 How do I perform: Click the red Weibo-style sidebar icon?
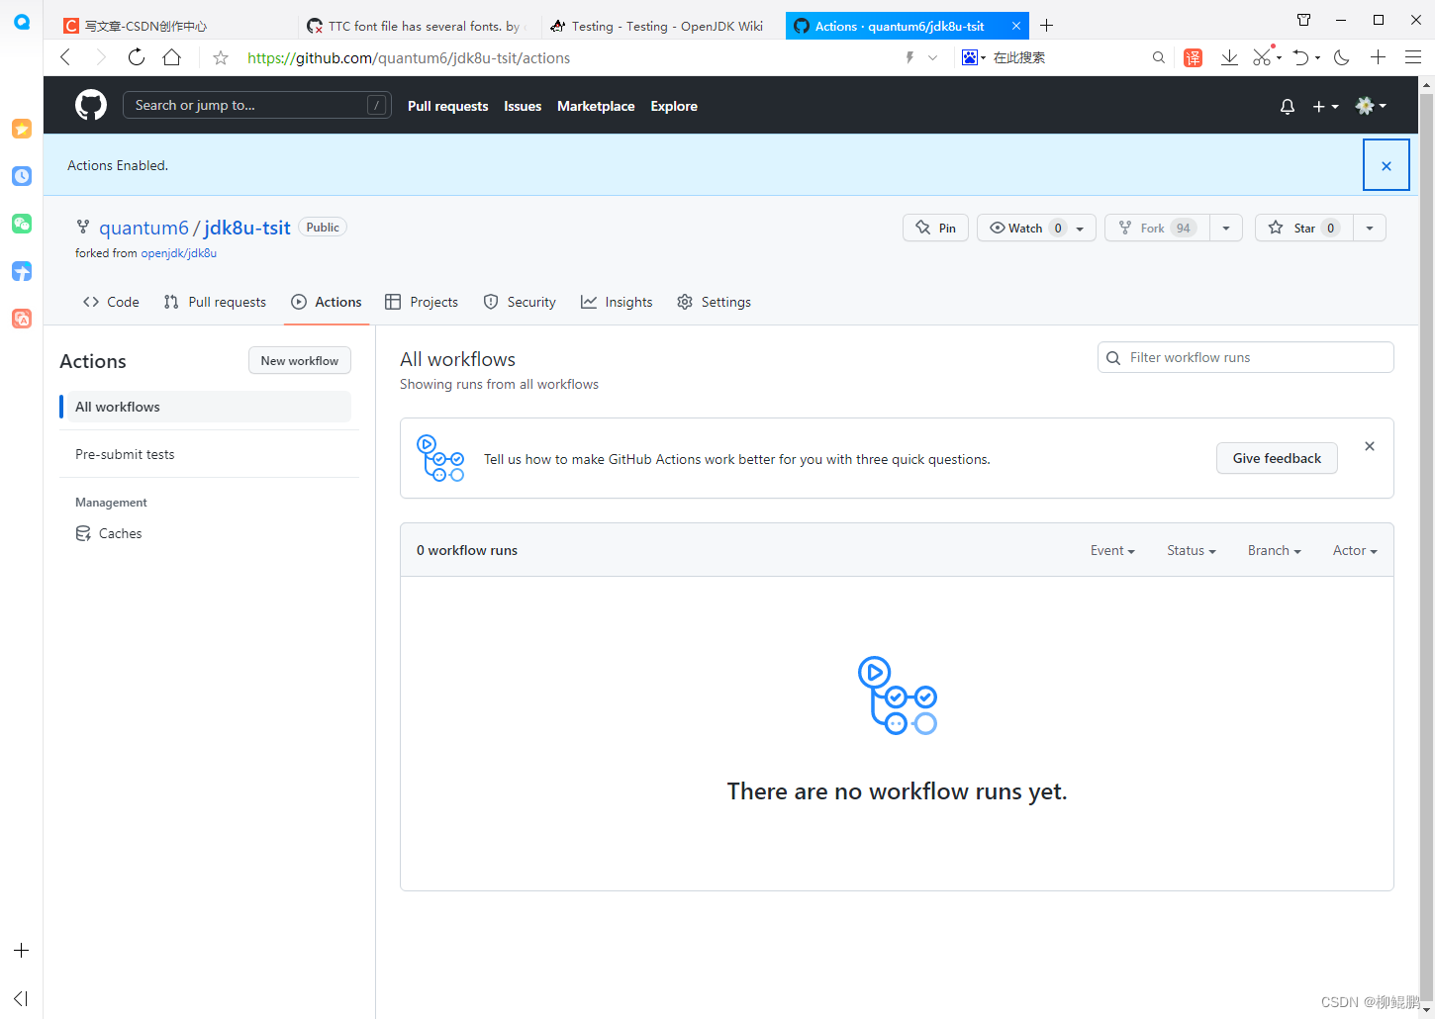[x=22, y=319]
